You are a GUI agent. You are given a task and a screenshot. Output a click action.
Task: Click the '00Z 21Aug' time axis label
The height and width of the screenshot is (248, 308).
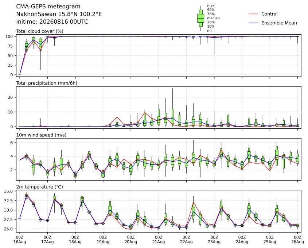pyautogui.click(x=159, y=240)
